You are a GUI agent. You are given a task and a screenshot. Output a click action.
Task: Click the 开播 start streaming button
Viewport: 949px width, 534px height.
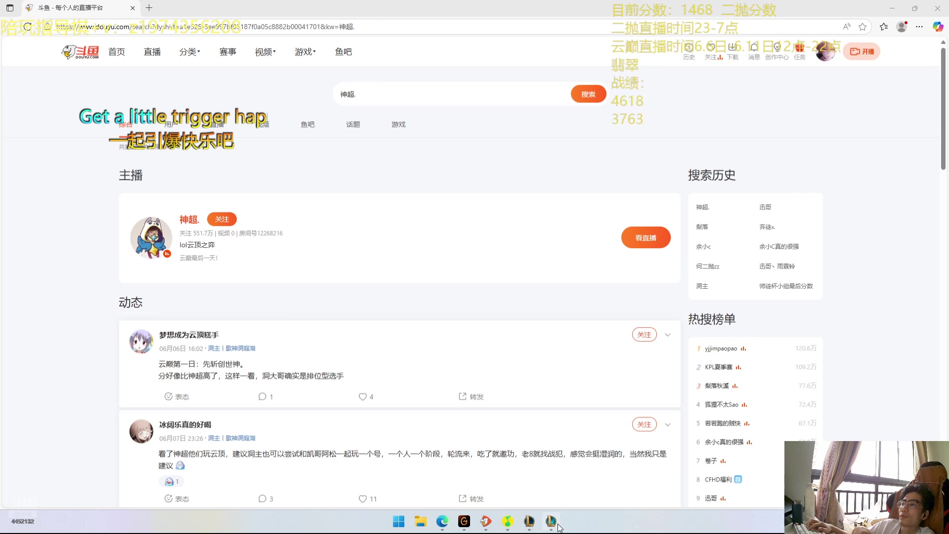pos(862,51)
